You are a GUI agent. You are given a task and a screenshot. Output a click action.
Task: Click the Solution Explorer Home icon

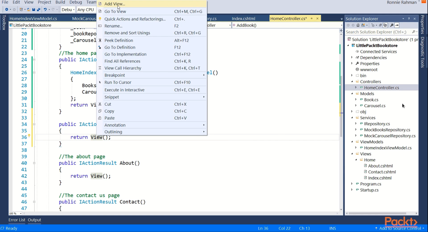358,25
